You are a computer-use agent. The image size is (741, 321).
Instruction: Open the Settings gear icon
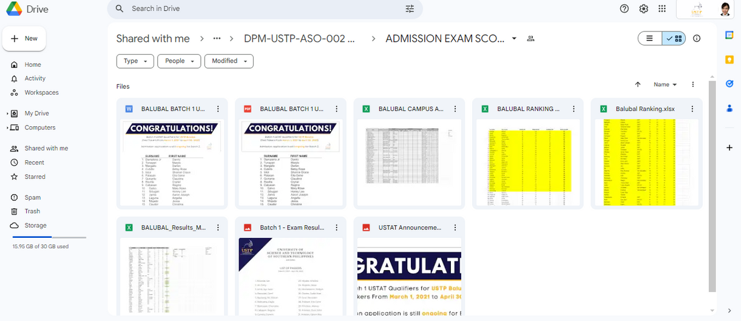click(643, 8)
